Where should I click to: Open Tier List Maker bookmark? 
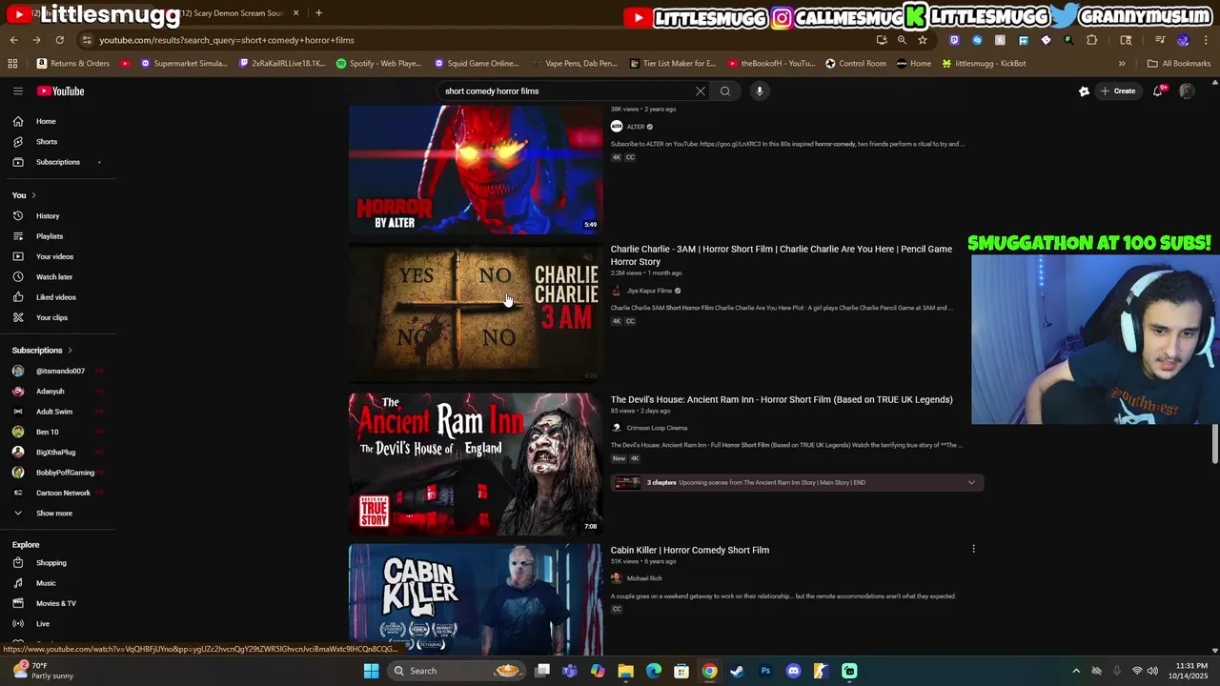[x=673, y=64]
